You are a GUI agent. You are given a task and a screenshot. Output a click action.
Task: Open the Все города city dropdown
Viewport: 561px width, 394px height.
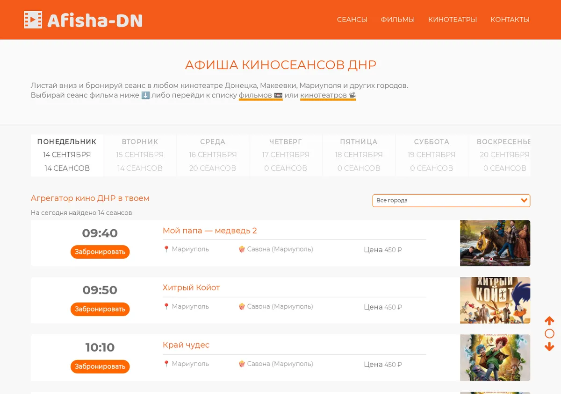[x=451, y=200]
